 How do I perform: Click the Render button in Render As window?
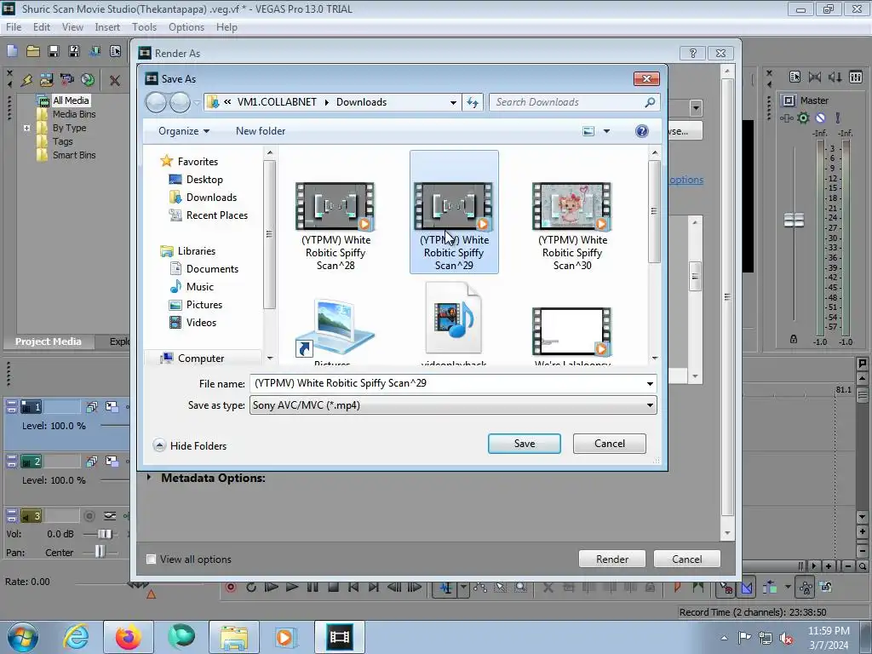(612, 559)
